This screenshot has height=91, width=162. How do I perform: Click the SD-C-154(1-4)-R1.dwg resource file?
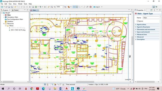coord(18,30)
